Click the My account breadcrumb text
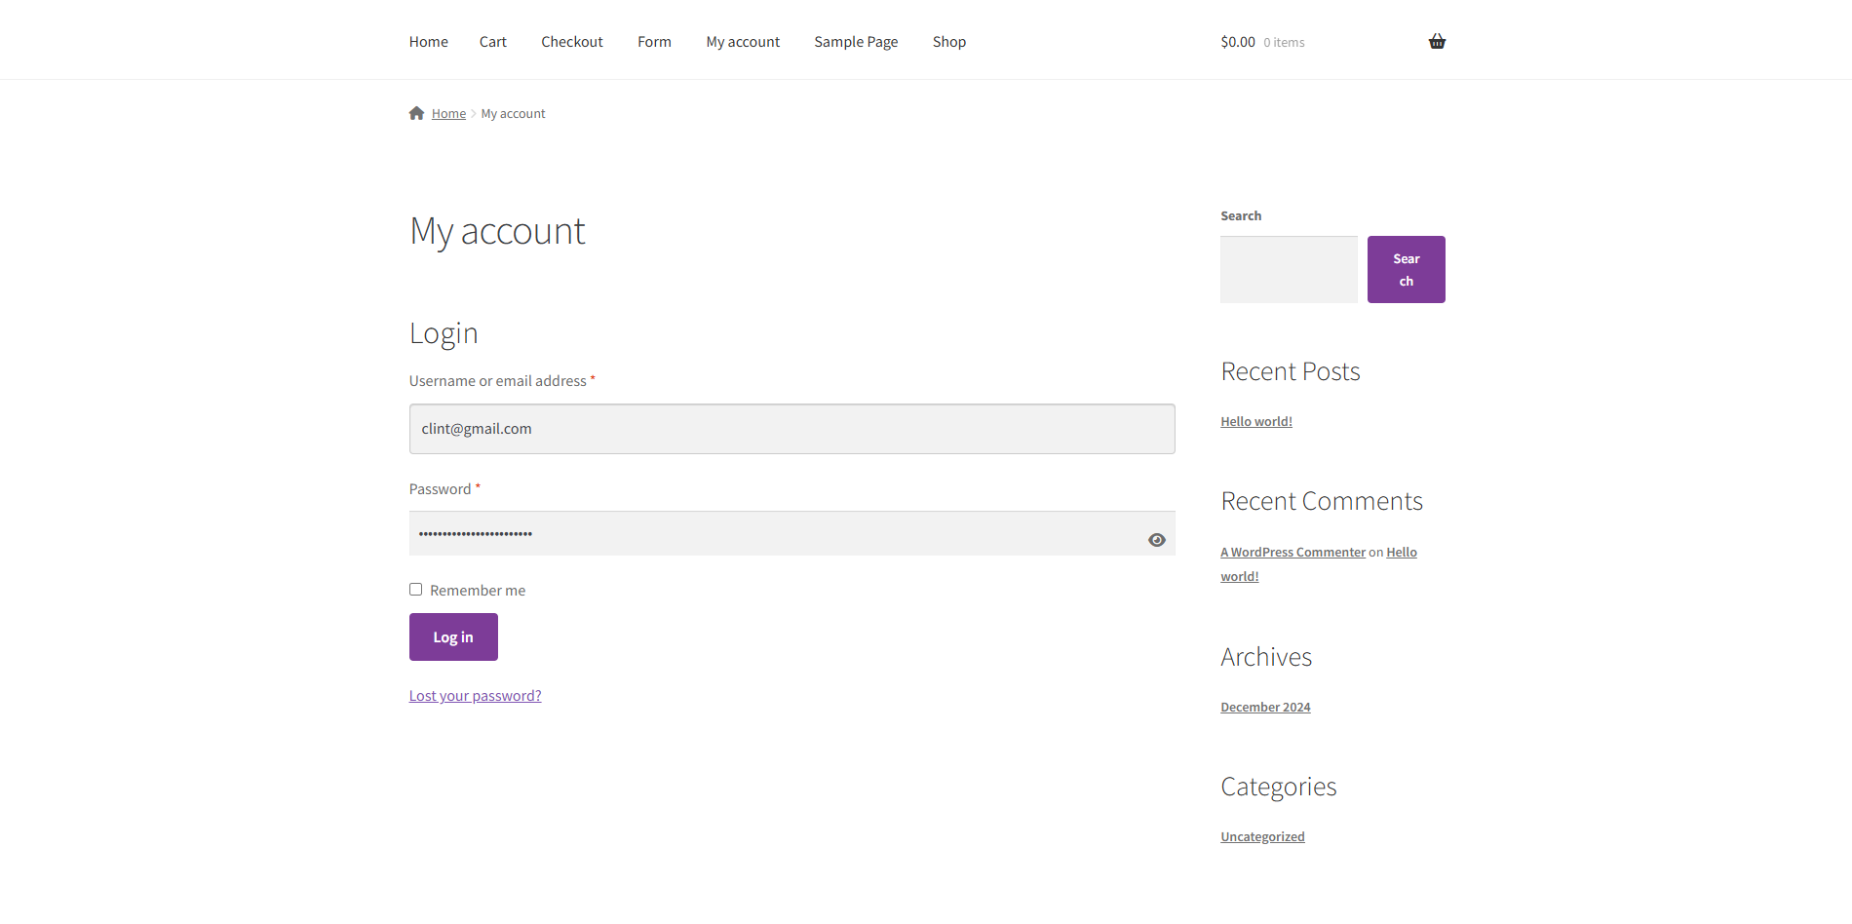Viewport: 1852px width, 924px height. click(513, 114)
